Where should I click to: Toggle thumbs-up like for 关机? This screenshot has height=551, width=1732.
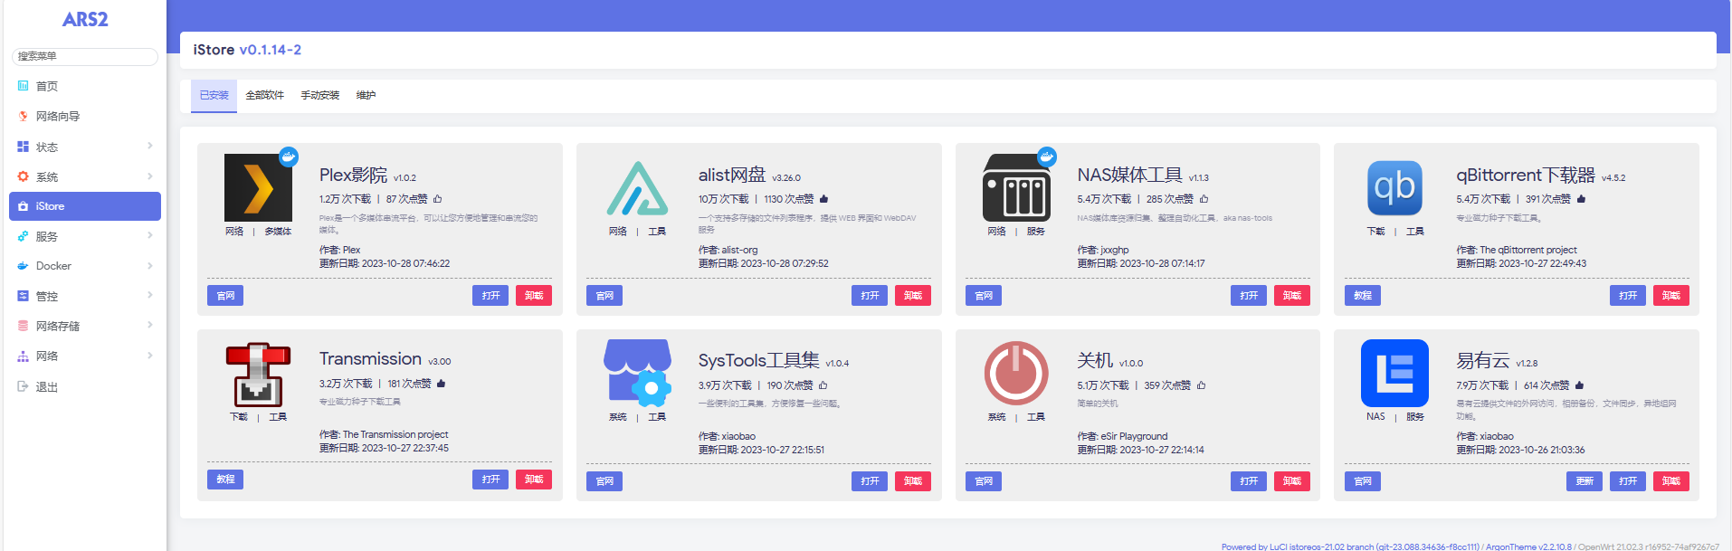1202,385
